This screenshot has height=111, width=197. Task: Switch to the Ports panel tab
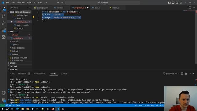12,74
